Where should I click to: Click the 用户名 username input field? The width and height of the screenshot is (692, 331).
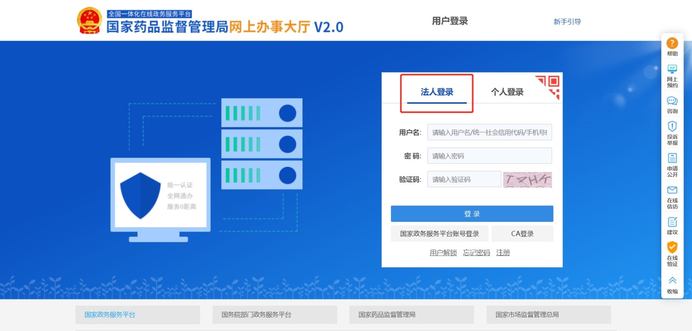489,132
